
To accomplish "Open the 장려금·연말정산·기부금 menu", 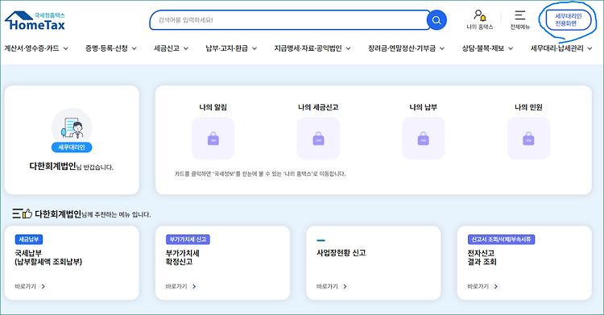I will 402,48.
